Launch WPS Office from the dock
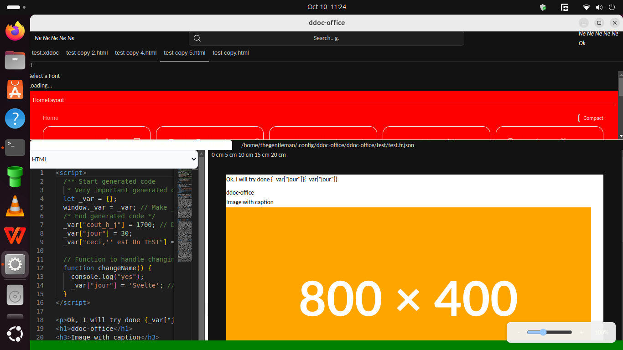The width and height of the screenshot is (623, 350). [15, 235]
